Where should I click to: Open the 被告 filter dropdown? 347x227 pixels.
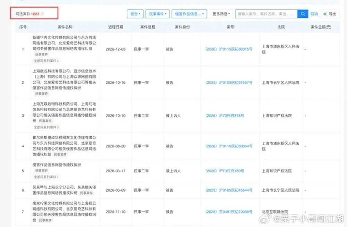(135, 14)
